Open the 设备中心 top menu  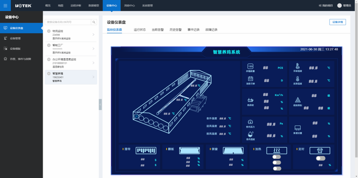coord(112,6)
